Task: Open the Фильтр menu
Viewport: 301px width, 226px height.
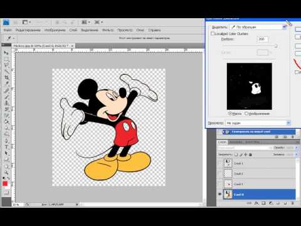Action: (108, 30)
